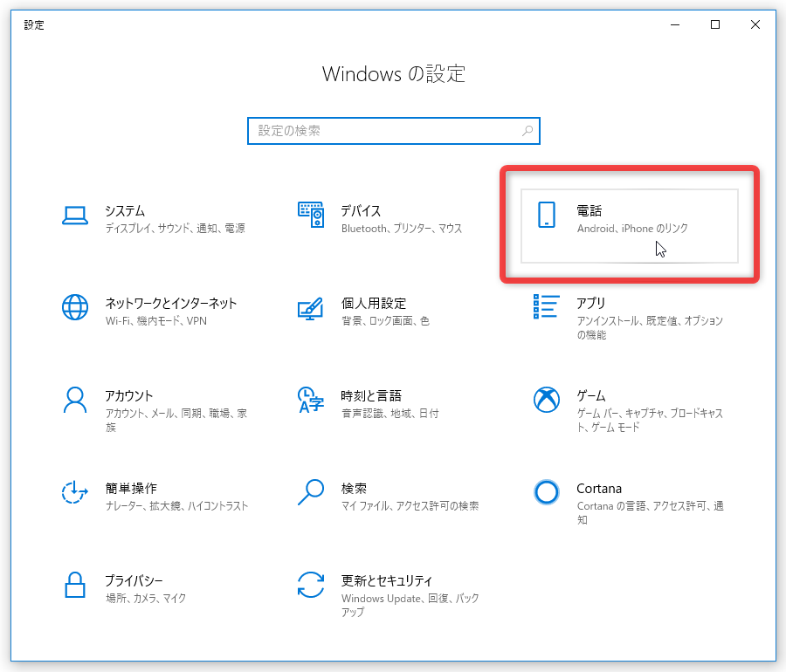Open the 検索 settings title
Viewport: 786px width, 672px height.
tap(354, 488)
